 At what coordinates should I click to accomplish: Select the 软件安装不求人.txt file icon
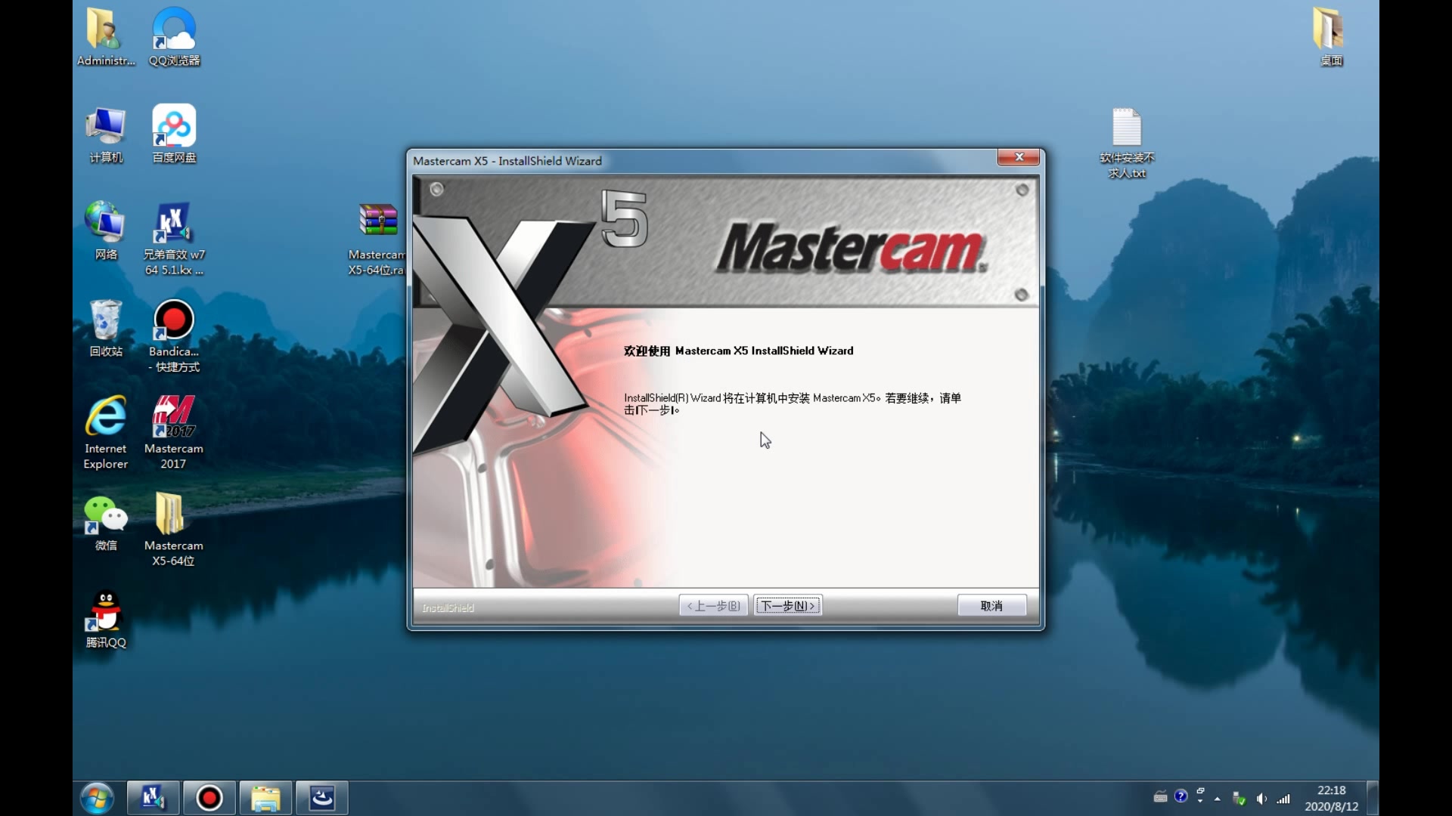point(1127,142)
